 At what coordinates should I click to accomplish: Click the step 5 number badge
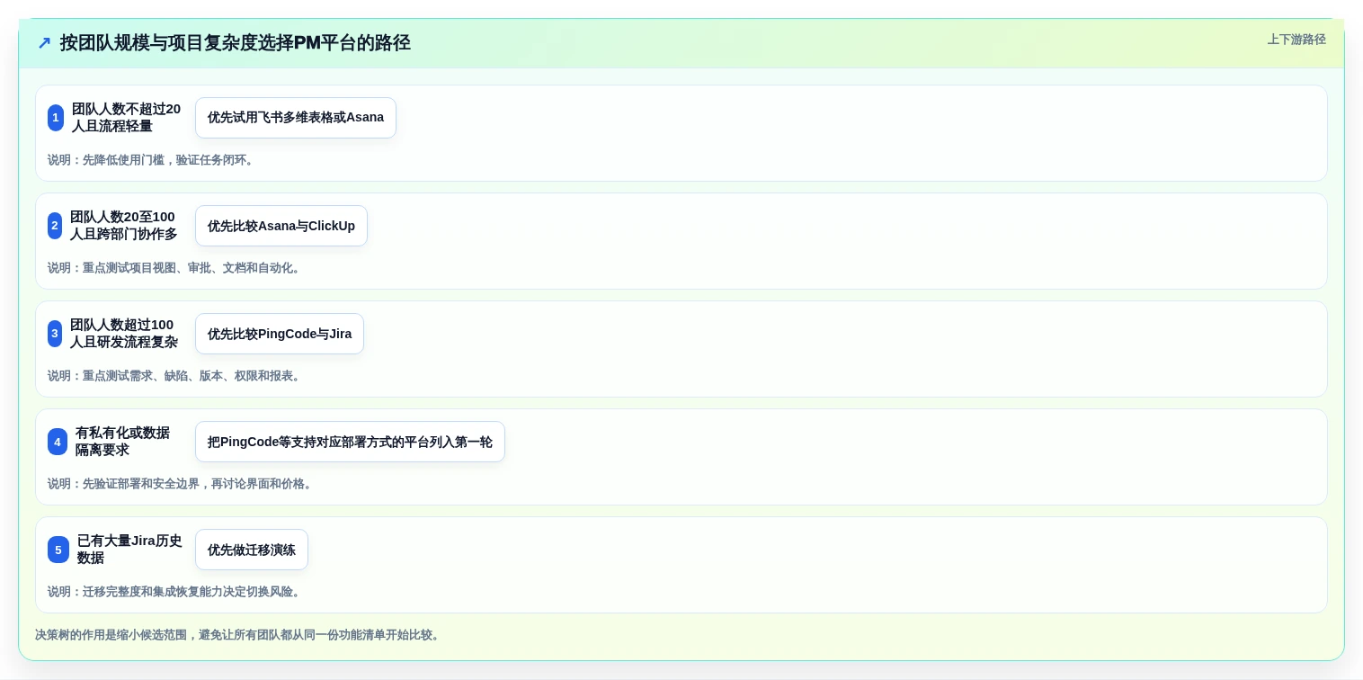point(58,550)
